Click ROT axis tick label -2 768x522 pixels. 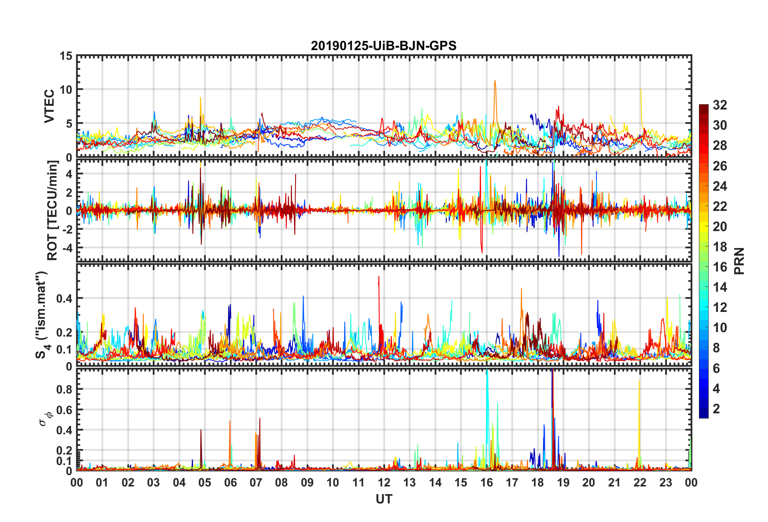67,229
